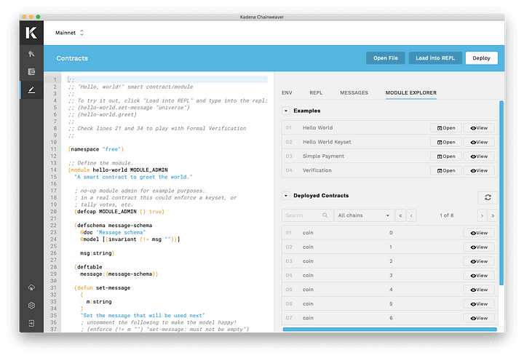The image size is (524, 358).
Task: View coin contract on chain 2
Action: coord(479,261)
